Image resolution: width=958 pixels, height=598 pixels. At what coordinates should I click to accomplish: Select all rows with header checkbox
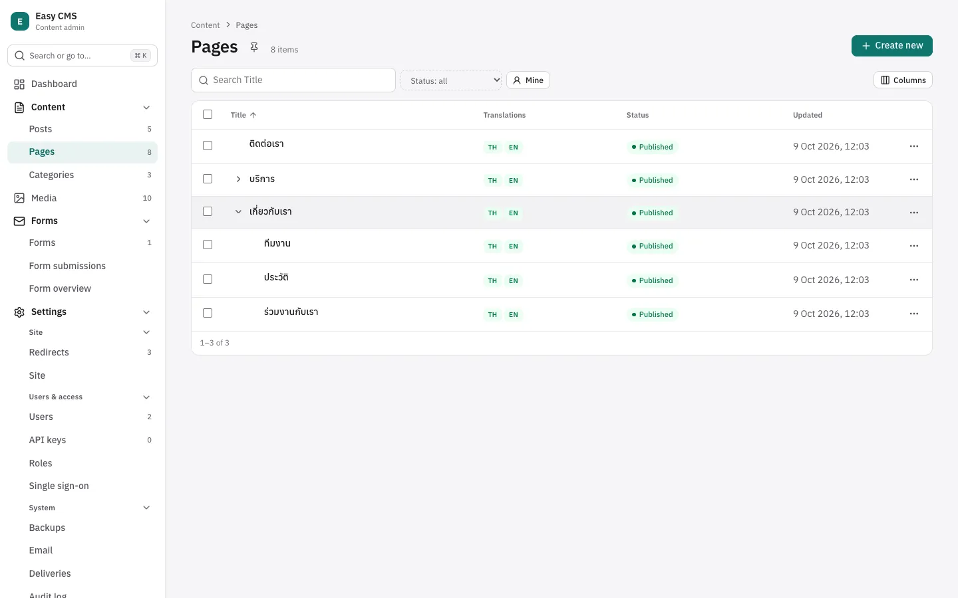click(208, 114)
